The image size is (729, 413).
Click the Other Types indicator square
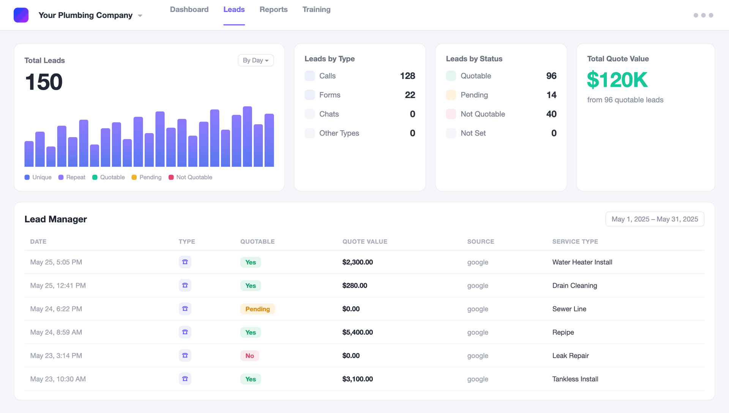pos(310,133)
